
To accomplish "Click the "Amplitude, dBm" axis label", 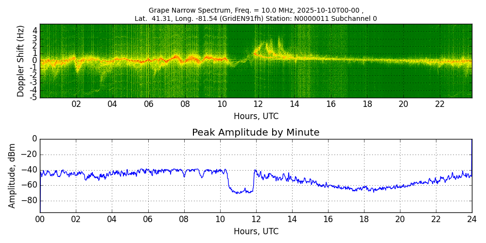I will point(13,175).
